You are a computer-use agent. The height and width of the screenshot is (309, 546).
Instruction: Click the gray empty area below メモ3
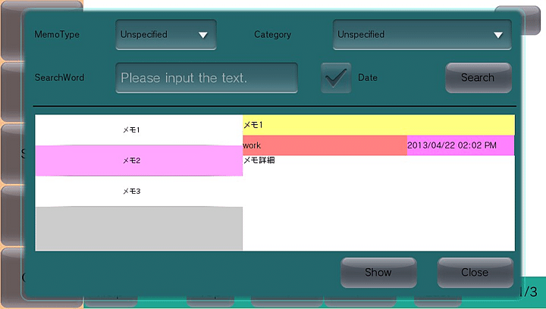[139, 228]
